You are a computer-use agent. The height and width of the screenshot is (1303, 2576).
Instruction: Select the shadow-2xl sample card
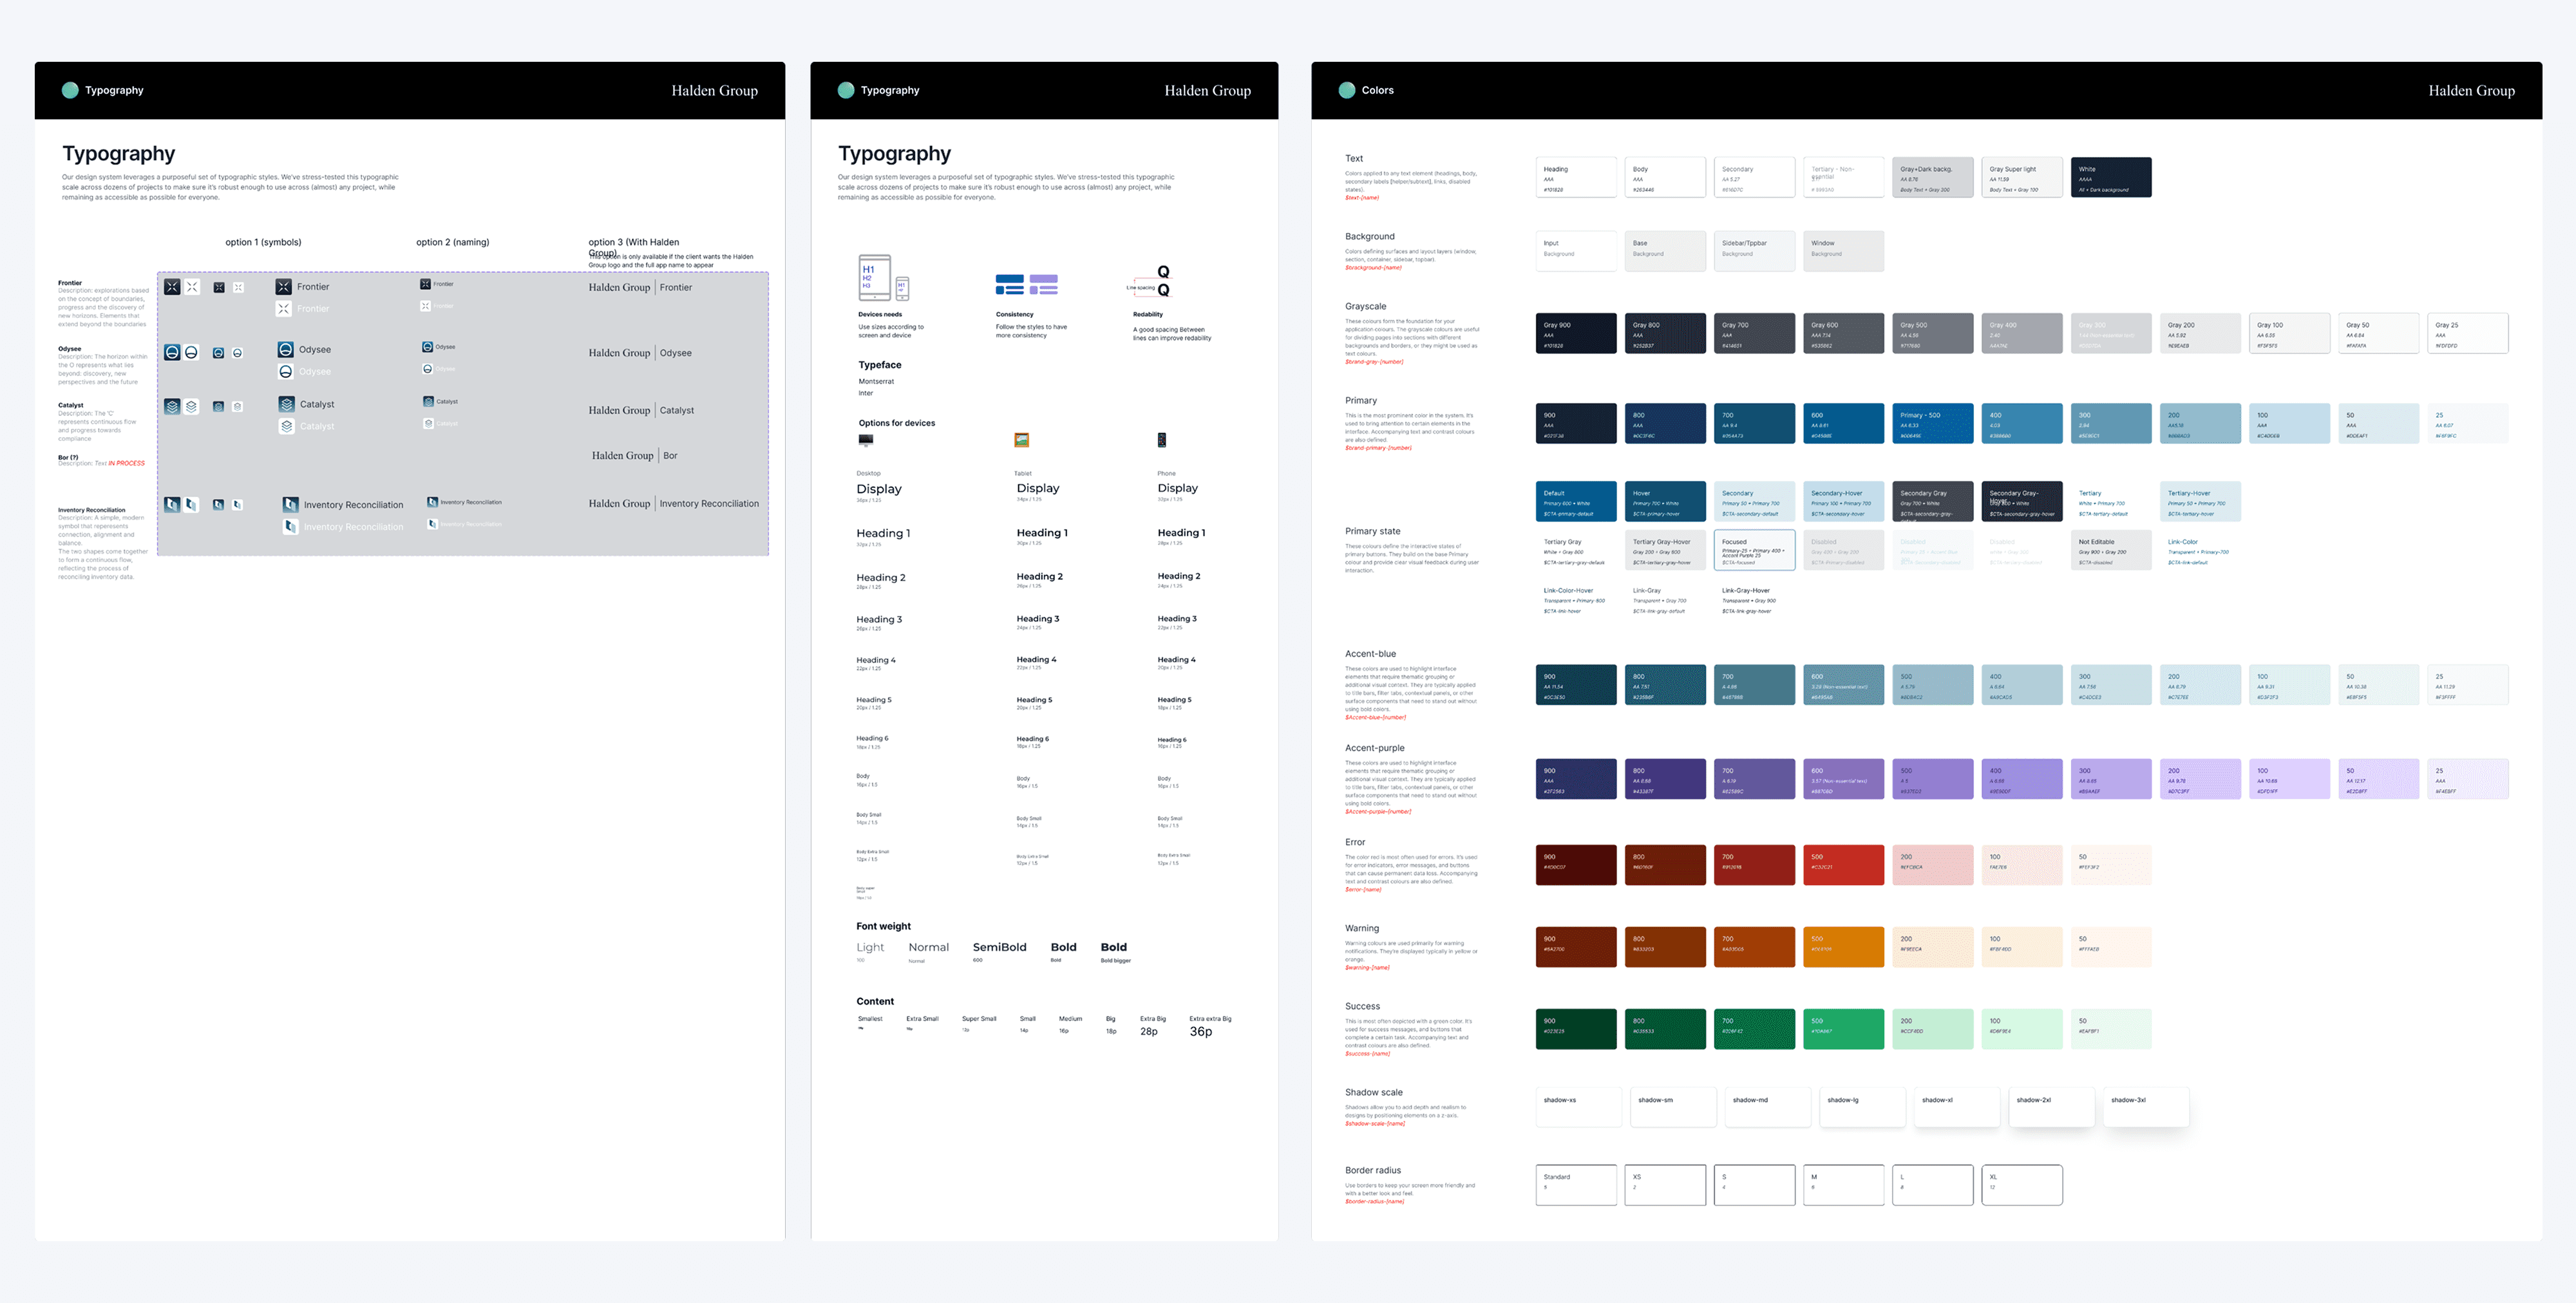2051,1107
